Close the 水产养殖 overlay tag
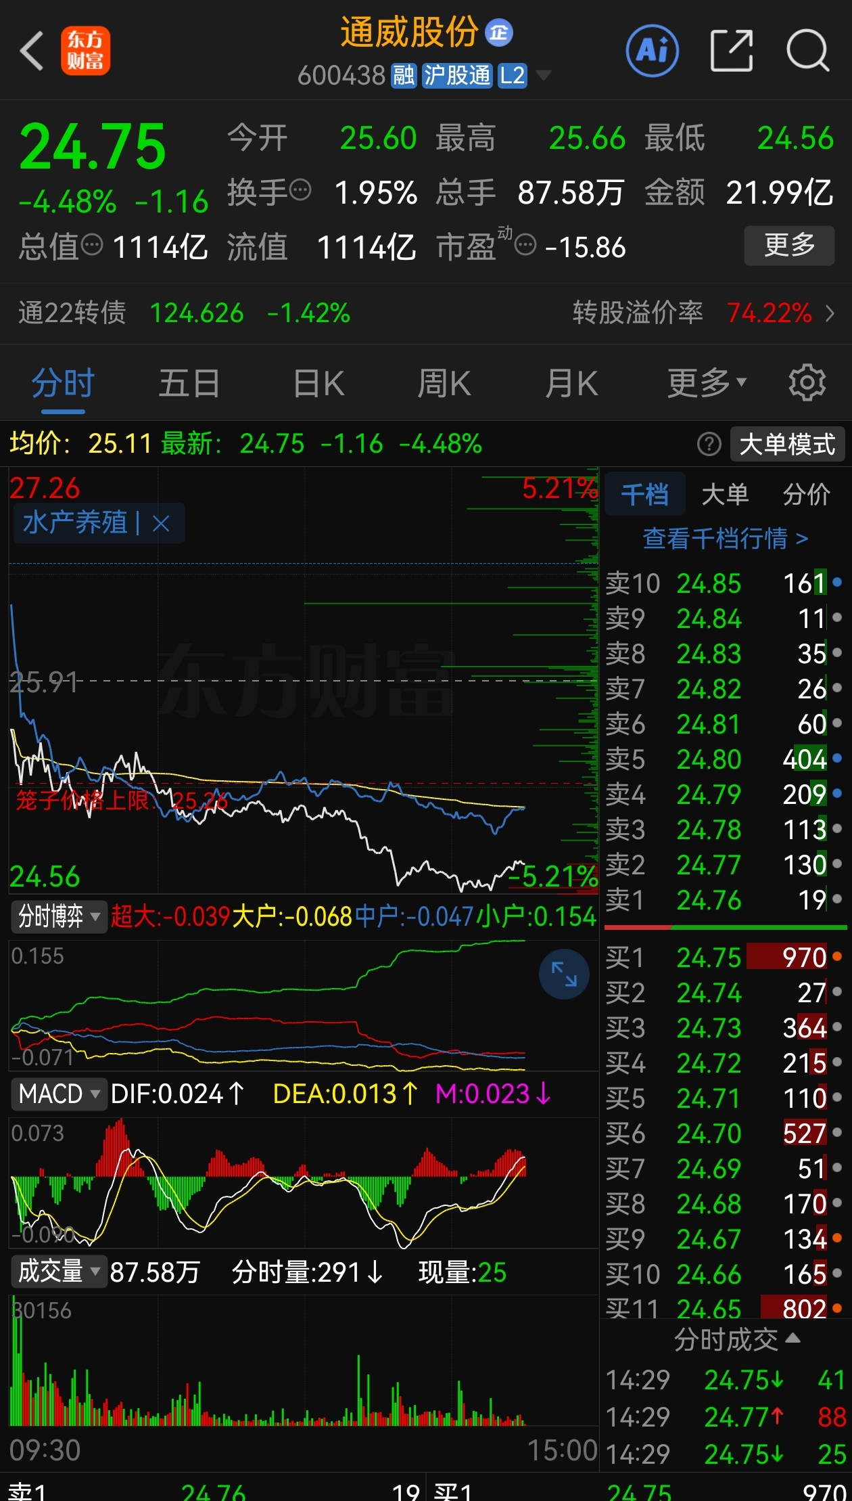Screen dimensions: 852x1501 [161, 523]
